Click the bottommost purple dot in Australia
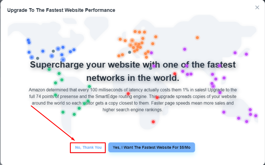 (x=247, y=121)
